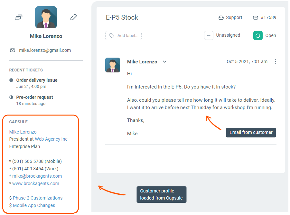This screenshot has width=290, height=215.
Task: Open the Mobile App Changes link
Action: point(34,205)
